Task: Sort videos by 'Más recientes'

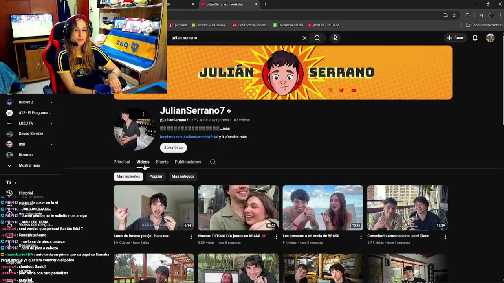Action: pyautogui.click(x=128, y=176)
